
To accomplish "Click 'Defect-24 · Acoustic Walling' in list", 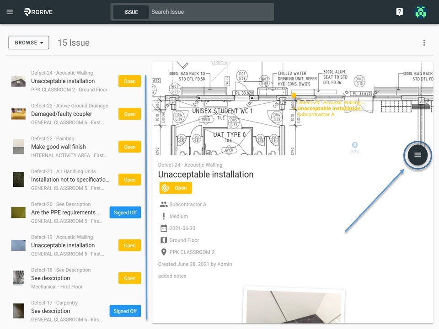I will click(62, 73).
